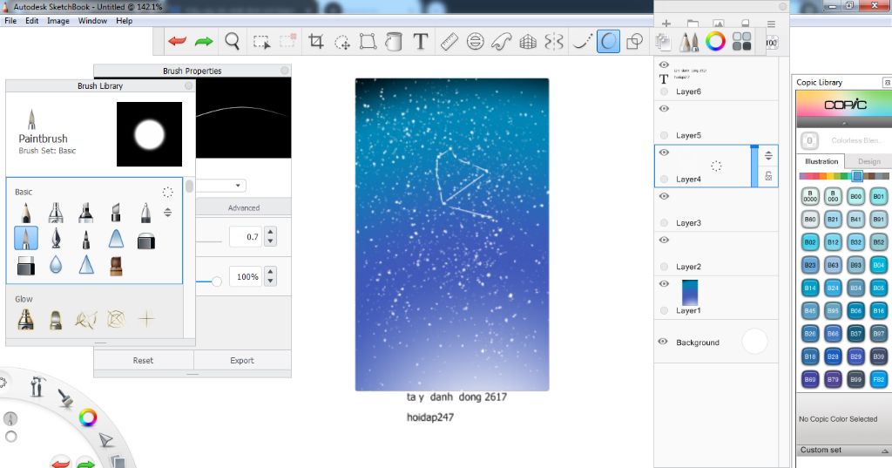Select the Flood Fill bucket tool
This screenshot has width=892, height=468.
tap(394, 42)
